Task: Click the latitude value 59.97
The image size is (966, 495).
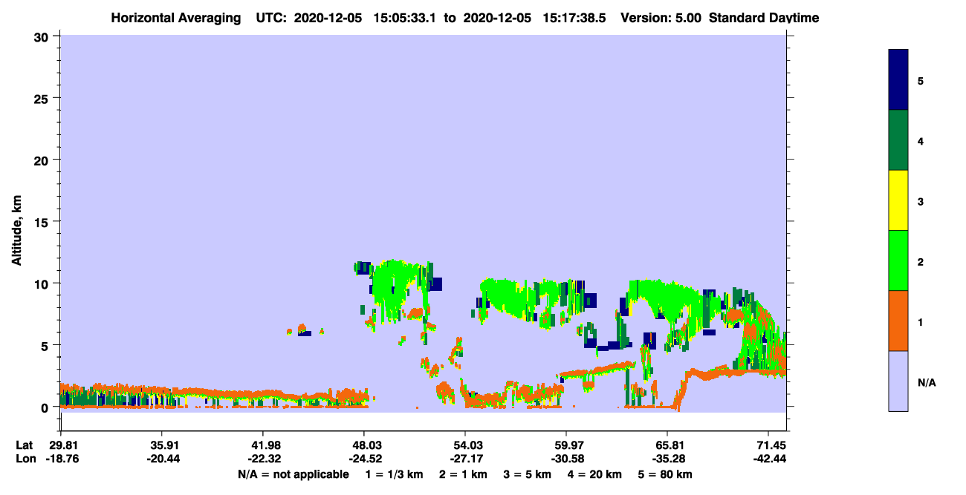Action: (566, 445)
